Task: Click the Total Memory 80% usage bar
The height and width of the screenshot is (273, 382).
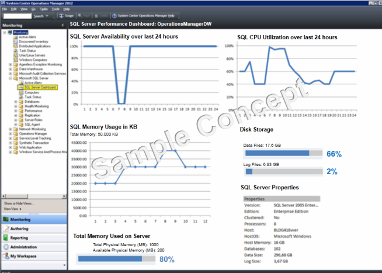Action: click(x=116, y=259)
